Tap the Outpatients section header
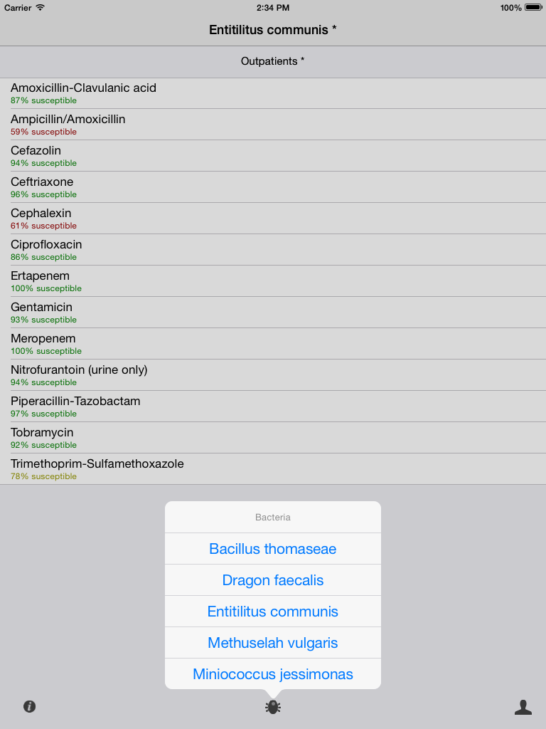This screenshot has height=729, width=546. click(x=273, y=61)
